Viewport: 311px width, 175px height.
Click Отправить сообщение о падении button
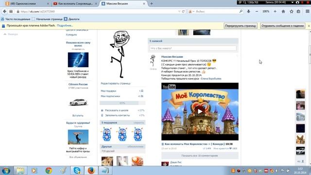click(x=282, y=26)
